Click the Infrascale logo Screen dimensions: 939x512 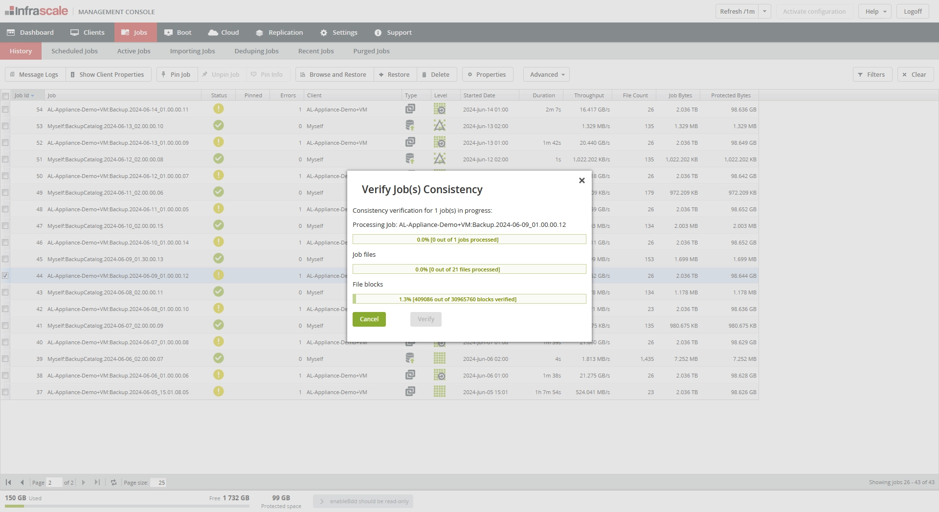(36, 11)
